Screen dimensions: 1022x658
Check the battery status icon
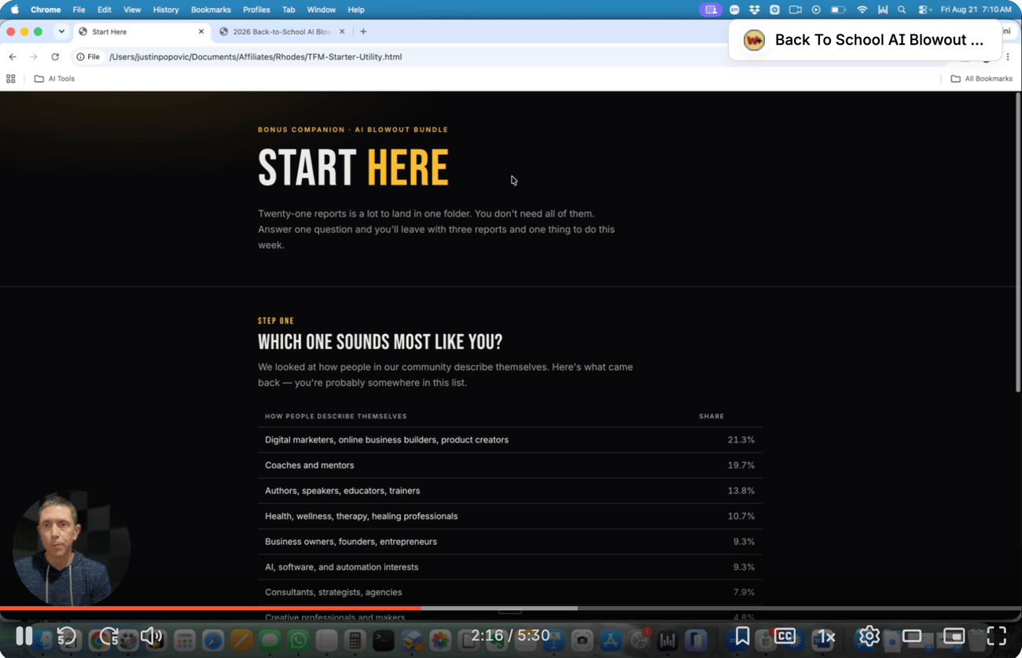pyautogui.click(x=839, y=9)
